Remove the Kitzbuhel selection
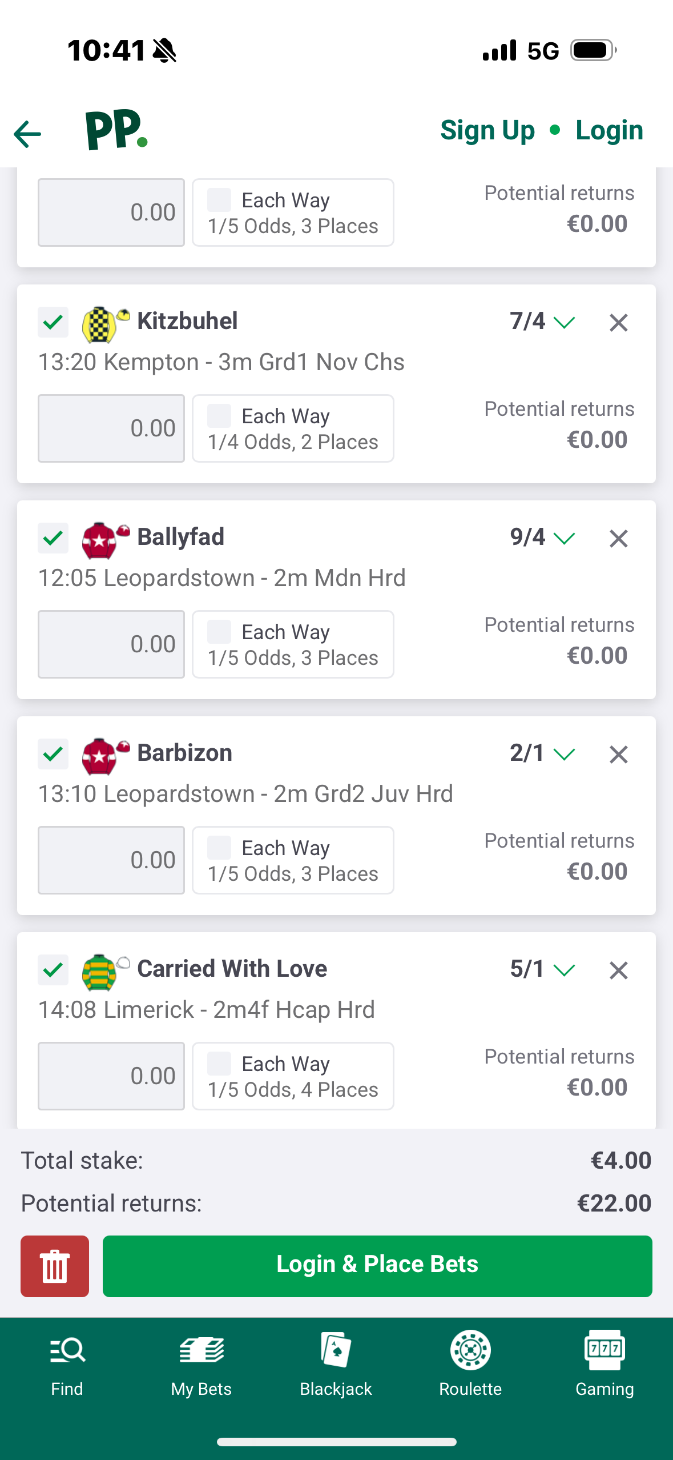673x1460 pixels. tap(618, 323)
